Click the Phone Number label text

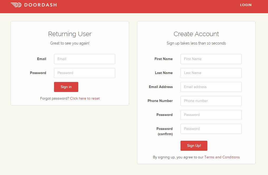tap(160, 101)
